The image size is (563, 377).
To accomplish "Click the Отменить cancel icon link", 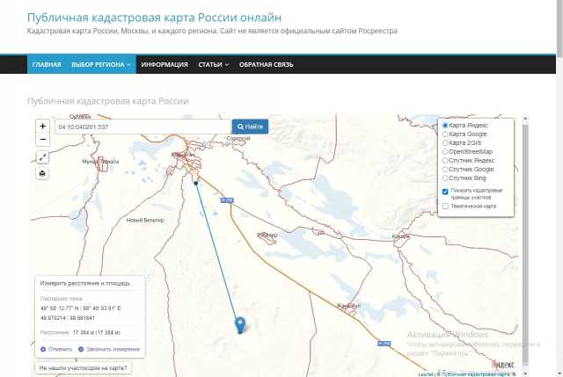I will tap(56, 349).
